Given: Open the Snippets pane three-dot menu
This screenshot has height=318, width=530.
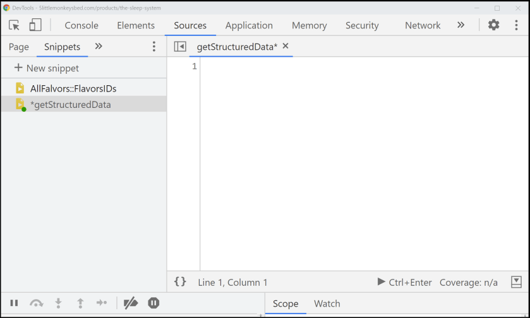Looking at the screenshot, I should [154, 47].
